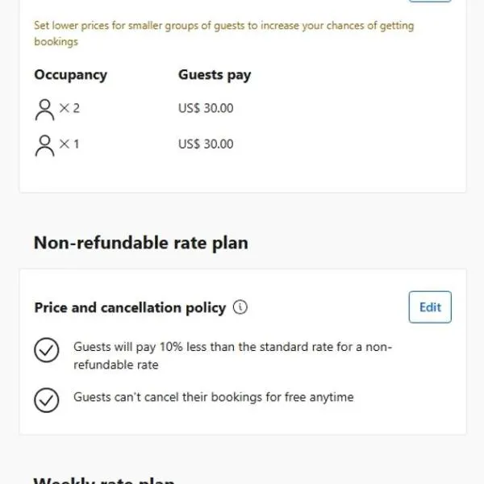Click the Guests pay column header
Viewport: 484px width, 484px height.
pyautogui.click(x=215, y=75)
